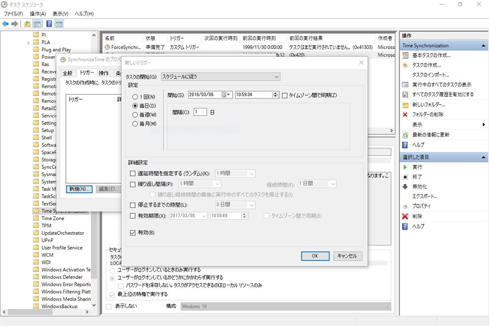Image resolution: width=489 pixels, height=326 pixels.
Task: Click すべてのタスク履歴を有効にする icon
Action: click(405, 95)
